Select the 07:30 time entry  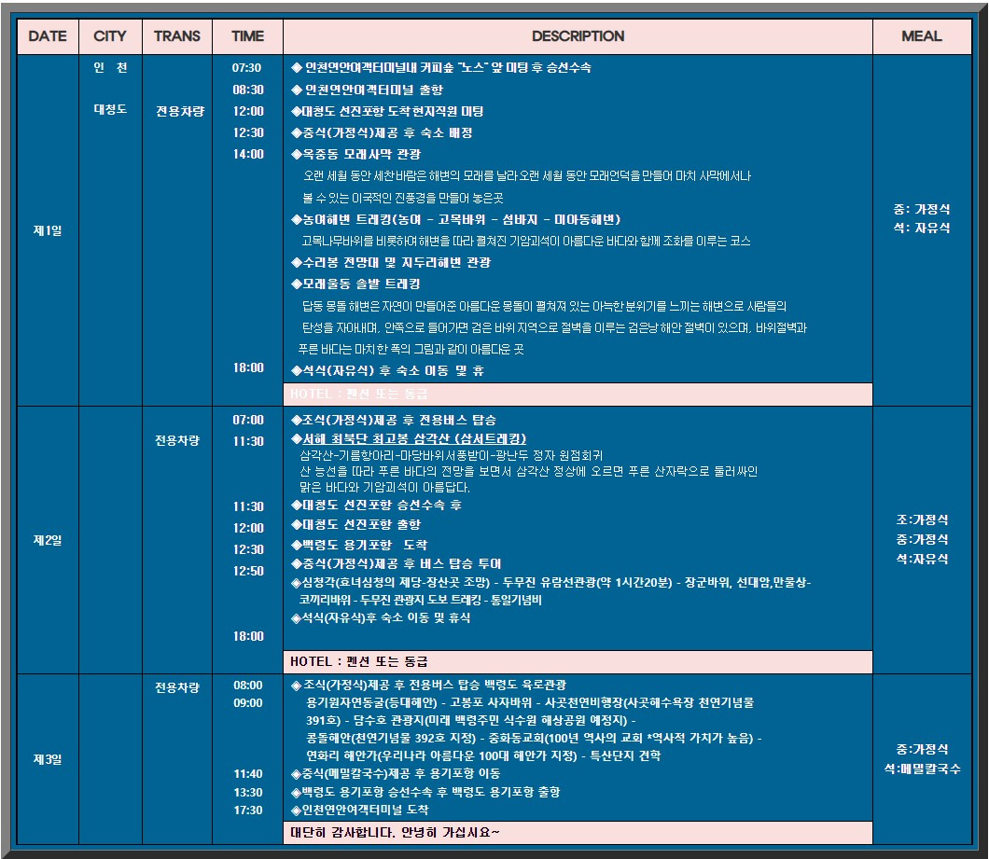[x=246, y=68]
